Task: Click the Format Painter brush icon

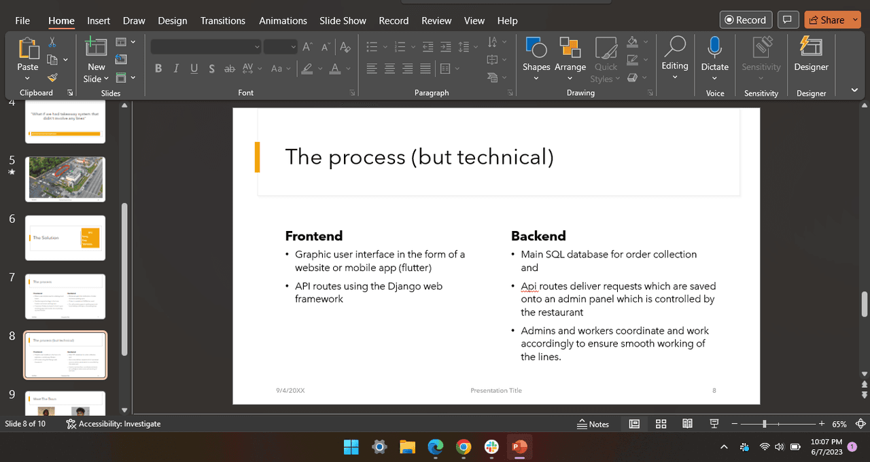Action: click(x=52, y=77)
